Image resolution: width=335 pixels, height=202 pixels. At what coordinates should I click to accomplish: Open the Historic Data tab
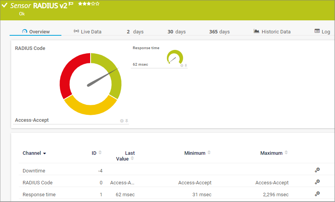[272, 31]
